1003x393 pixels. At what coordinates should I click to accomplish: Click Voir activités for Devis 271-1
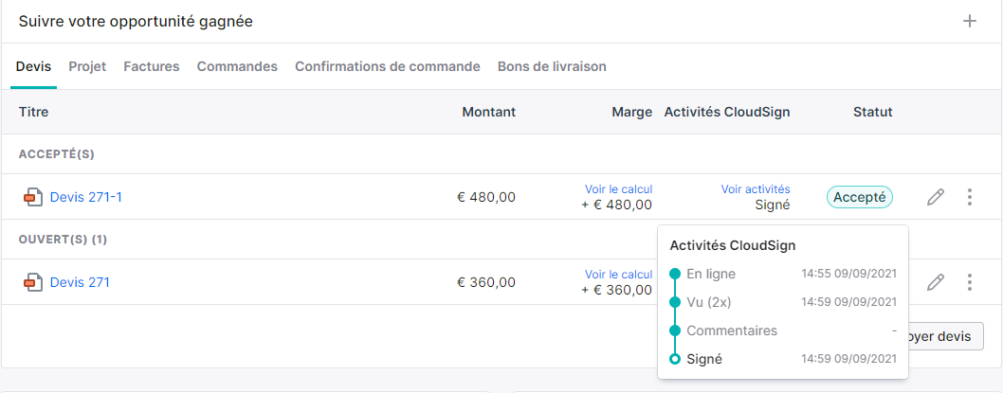pyautogui.click(x=756, y=189)
